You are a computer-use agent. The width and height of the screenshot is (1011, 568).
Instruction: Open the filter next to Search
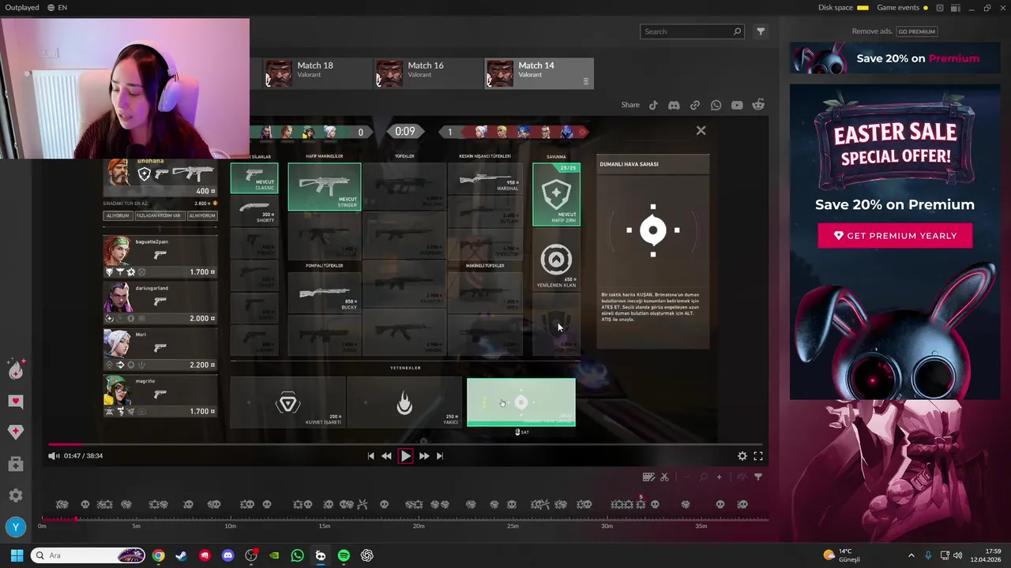click(x=761, y=32)
